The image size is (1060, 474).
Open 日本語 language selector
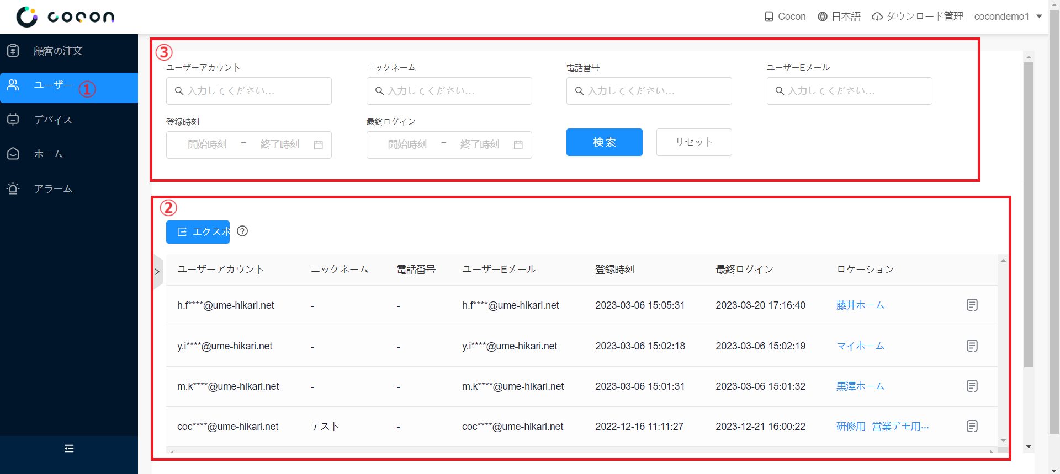pos(839,17)
